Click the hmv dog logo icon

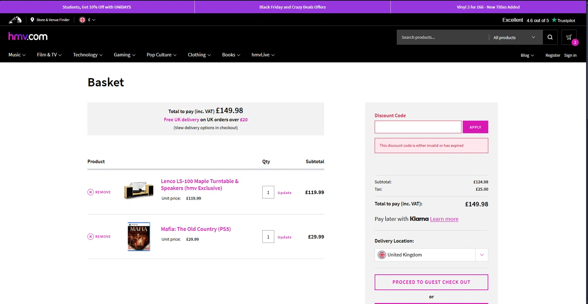click(x=15, y=20)
